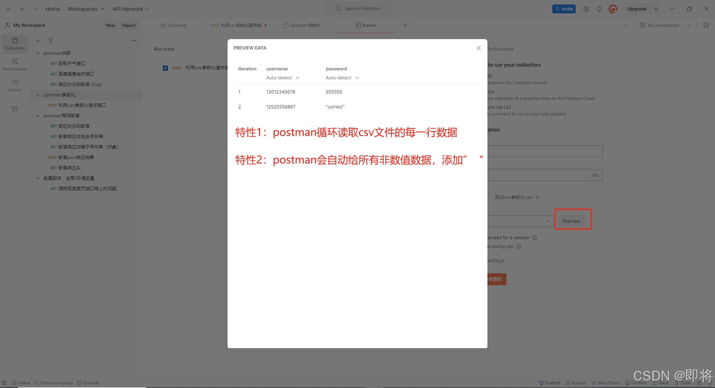
Task: Open the History sidebar panel
Action: click(x=15, y=86)
